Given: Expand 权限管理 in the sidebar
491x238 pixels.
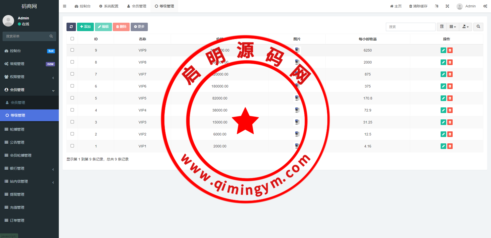Looking at the screenshot, I should click(29, 77).
